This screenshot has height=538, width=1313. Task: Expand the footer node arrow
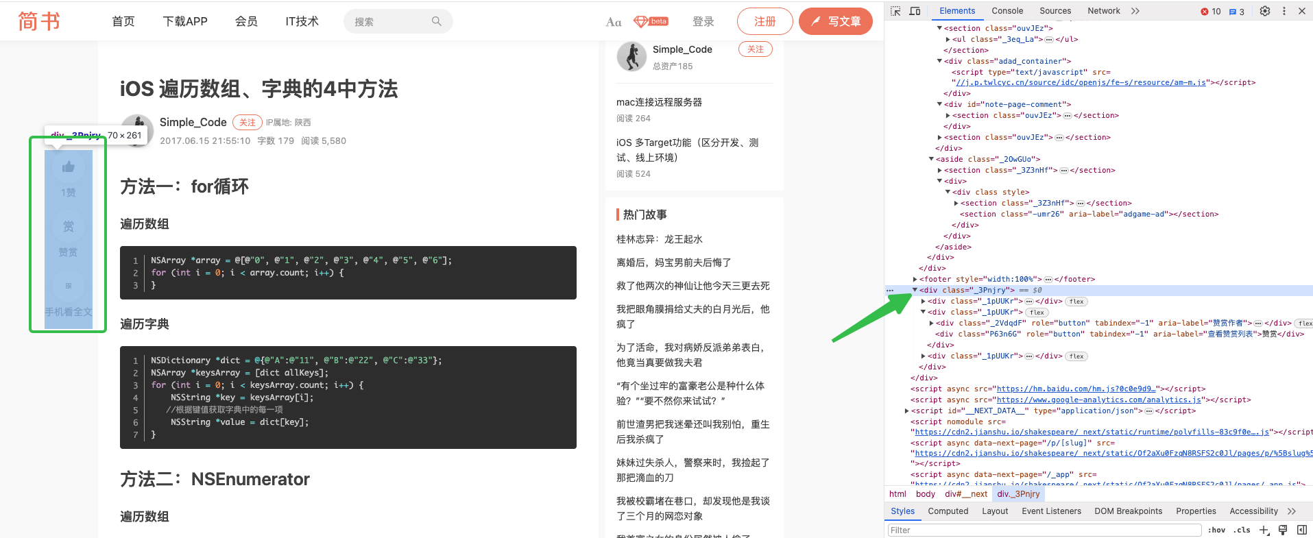pos(915,279)
